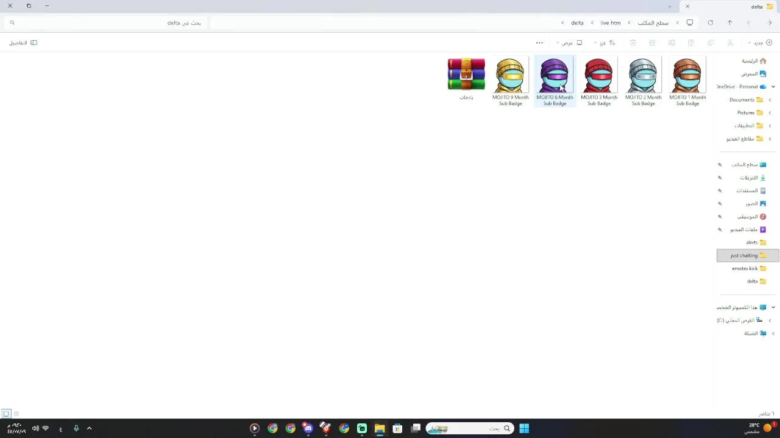The width and height of the screenshot is (780, 438).
Task: Expand the Documents folder chevron
Action: pyautogui.click(x=770, y=100)
